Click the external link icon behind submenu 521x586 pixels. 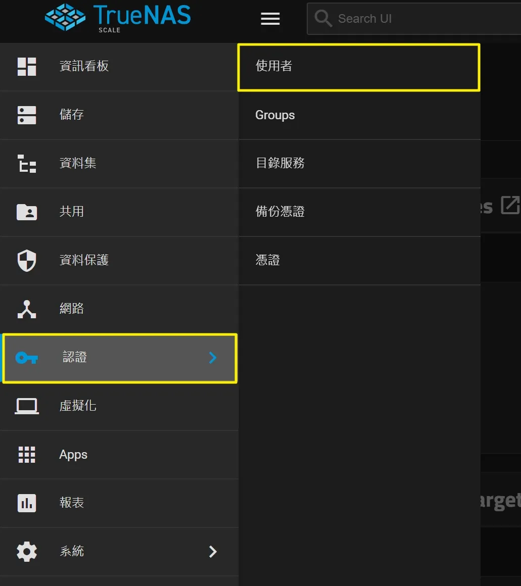(x=510, y=205)
